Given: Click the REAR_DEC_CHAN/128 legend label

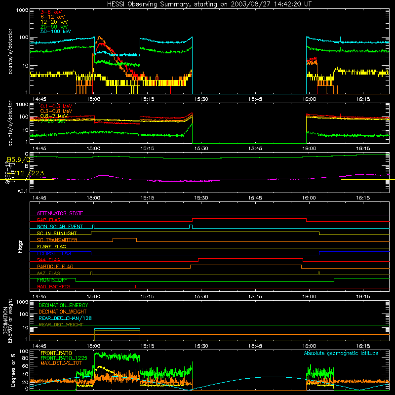Looking at the screenshot, I should point(65,318).
